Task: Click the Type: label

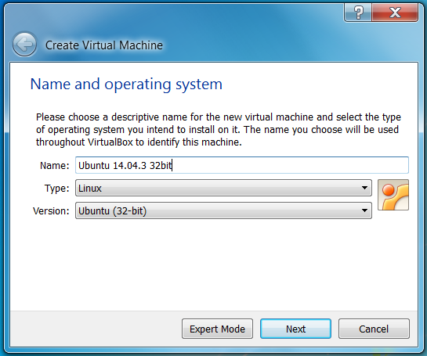Action: (x=57, y=188)
